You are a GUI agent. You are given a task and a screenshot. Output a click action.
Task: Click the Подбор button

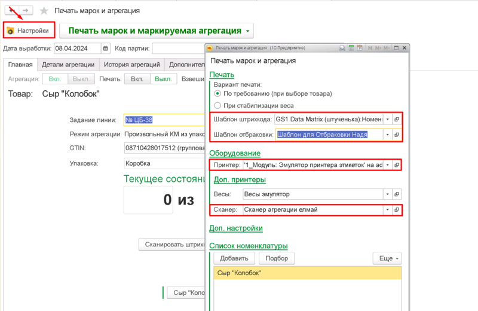[x=277, y=258]
